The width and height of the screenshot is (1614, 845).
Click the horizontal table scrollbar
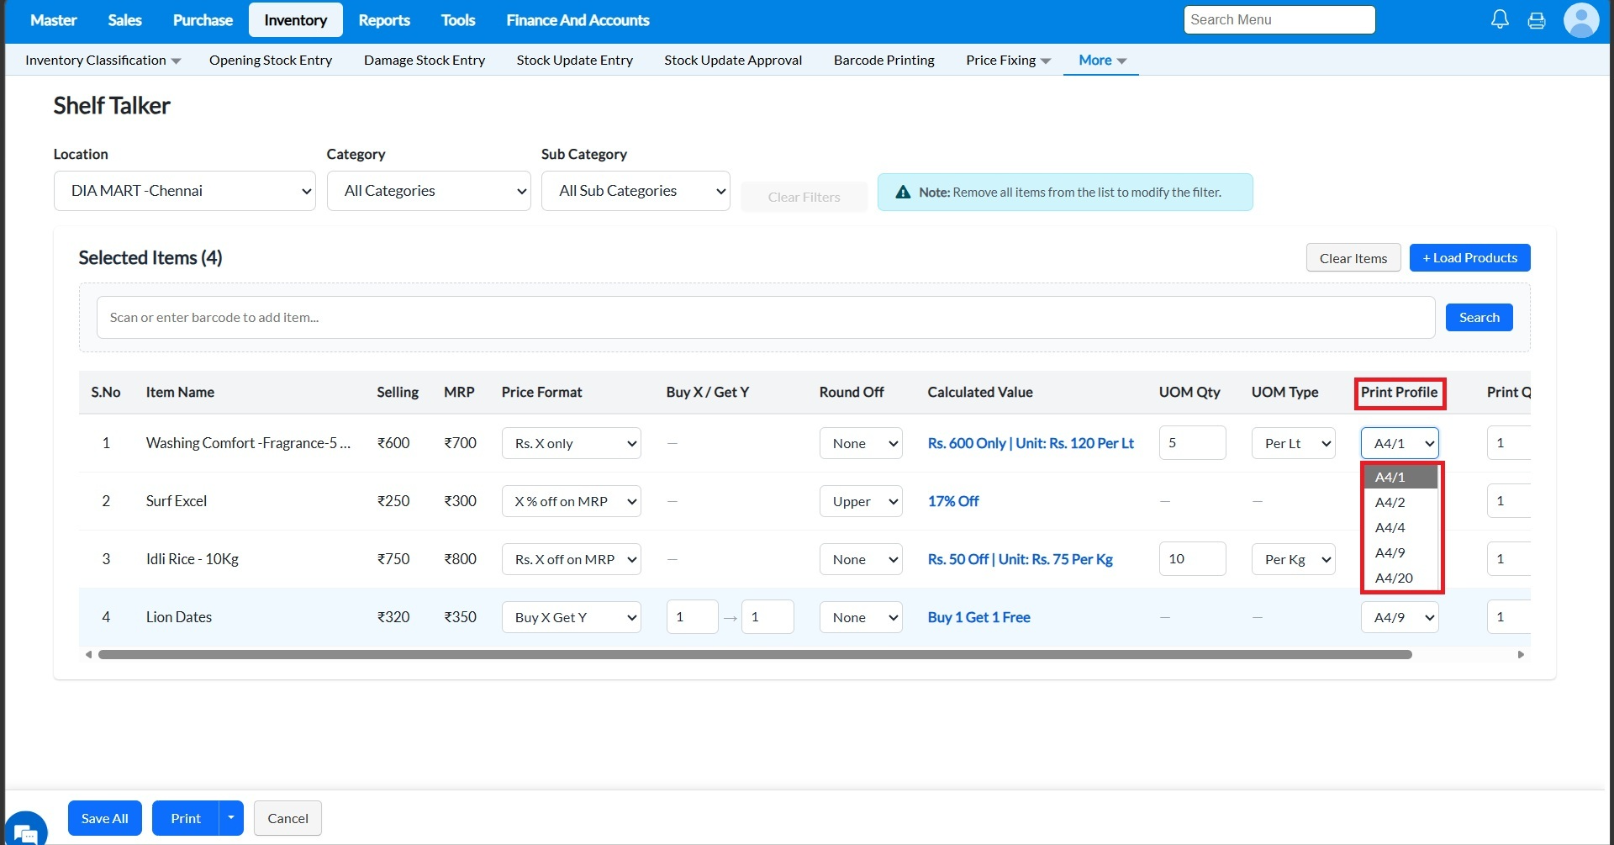click(754, 654)
